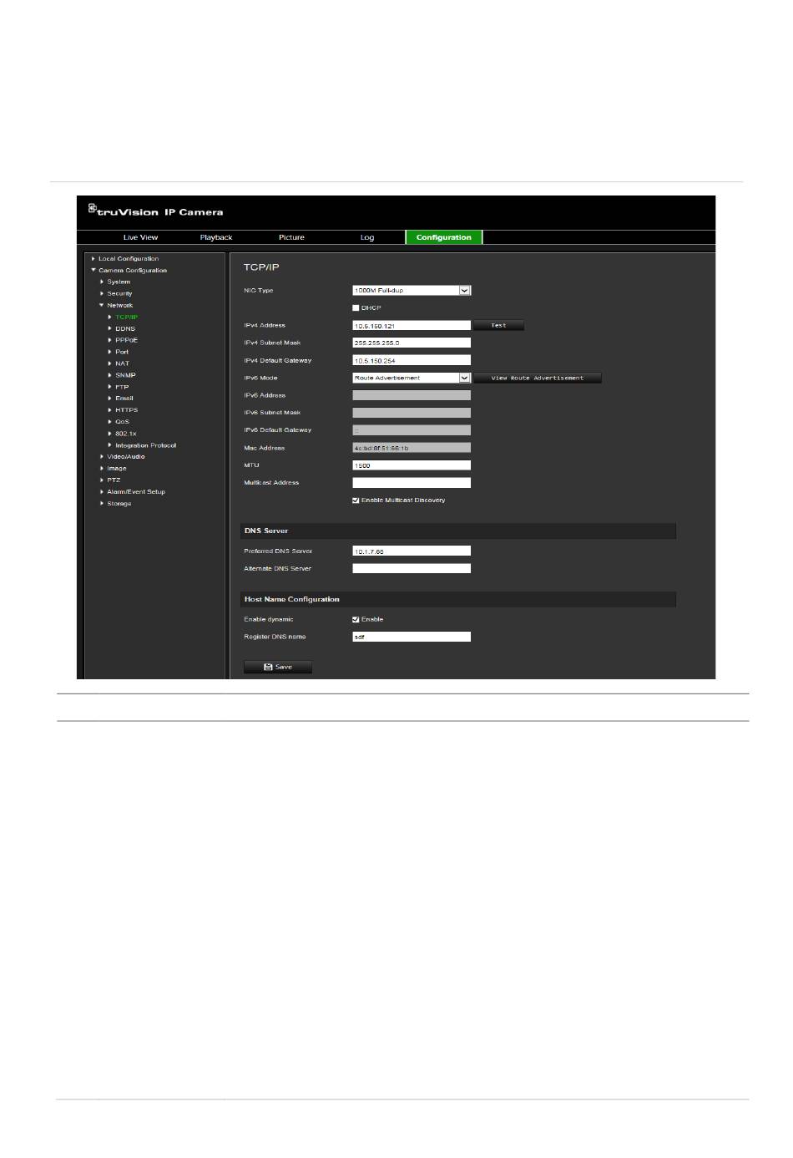The width and height of the screenshot is (793, 1158).
Task: Click the MTU input field
Action: tap(412, 465)
